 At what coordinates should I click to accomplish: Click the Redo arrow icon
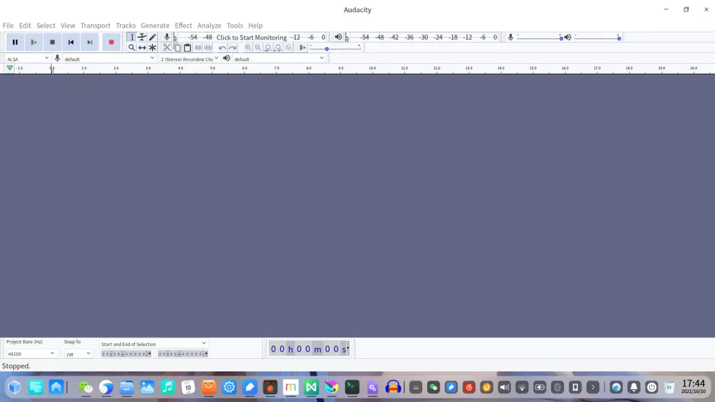(x=233, y=47)
